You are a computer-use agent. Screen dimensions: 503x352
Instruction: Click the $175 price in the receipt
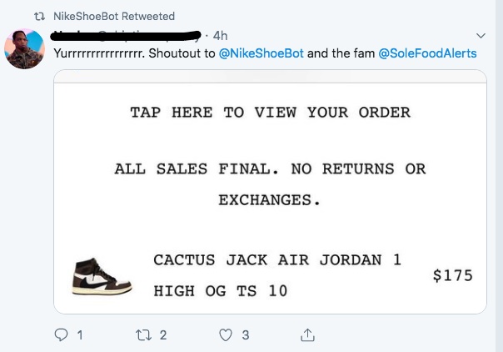(453, 276)
